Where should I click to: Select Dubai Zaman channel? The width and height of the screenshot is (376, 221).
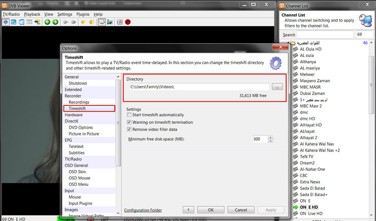pos(312,93)
